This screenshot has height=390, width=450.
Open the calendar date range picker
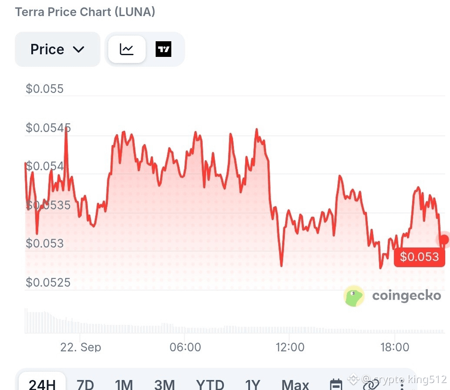pos(336,384)
